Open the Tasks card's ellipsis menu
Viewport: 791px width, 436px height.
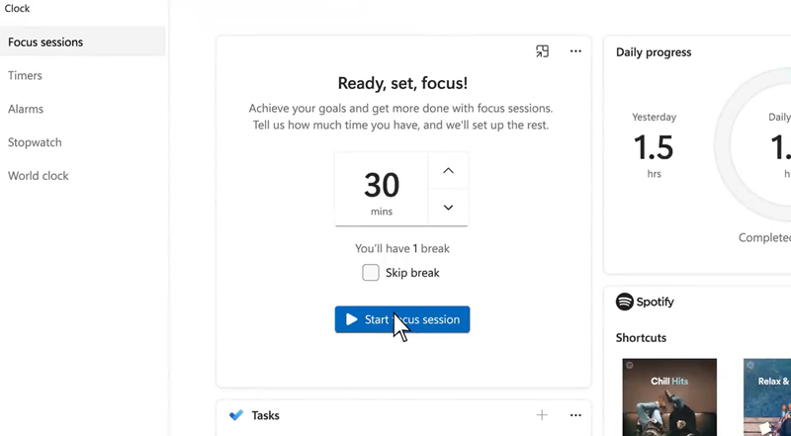pyautogui.click(x=575, y=415)
